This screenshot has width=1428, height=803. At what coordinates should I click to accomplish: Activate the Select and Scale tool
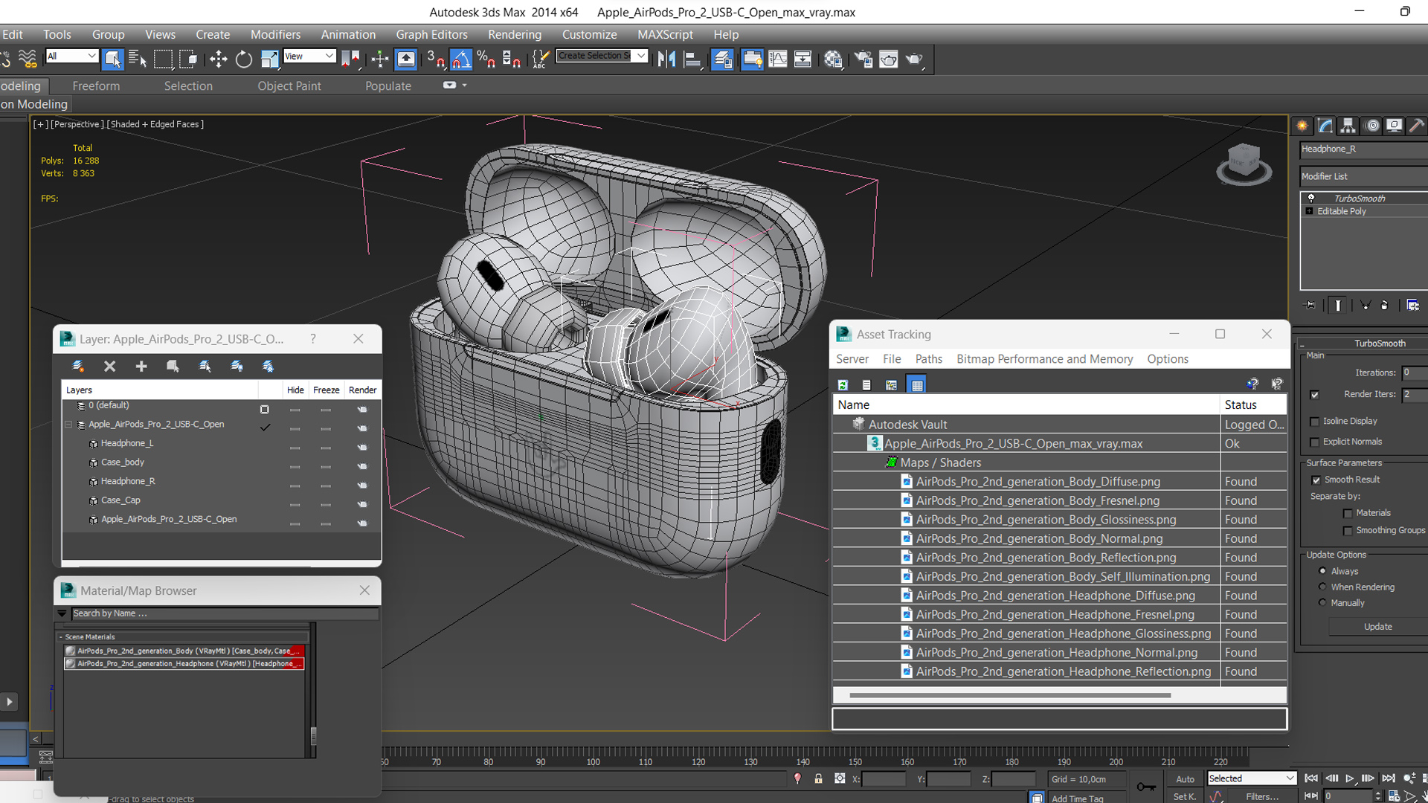pos(269,59)
